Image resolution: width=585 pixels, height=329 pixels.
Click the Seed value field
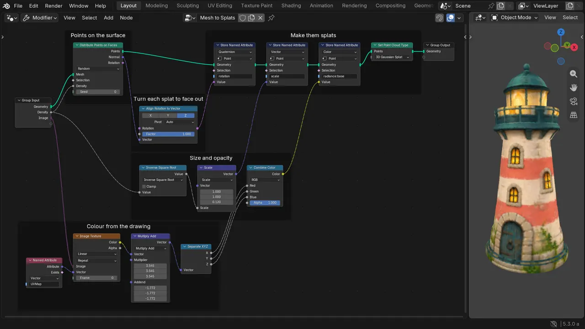coord(98,92)
